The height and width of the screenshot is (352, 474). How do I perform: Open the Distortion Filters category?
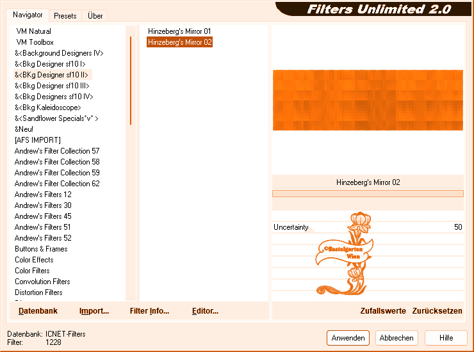point(38,292)
